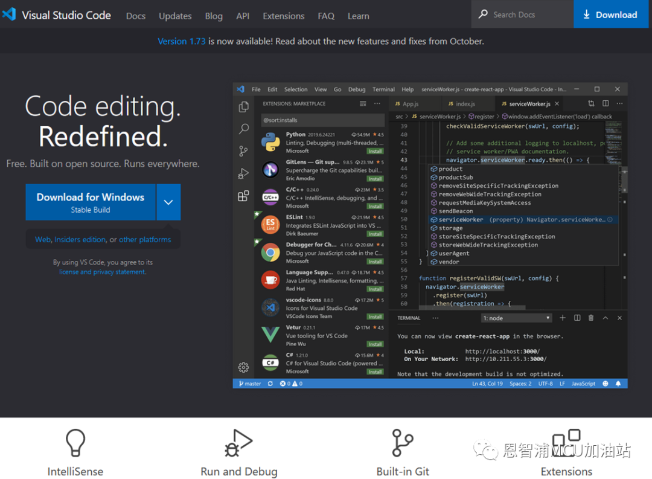Image resolution: width=652 pixels, height=479 pixels.
Task: Open the Extensions navigation link in header
Action: click(x=284, y=16)
